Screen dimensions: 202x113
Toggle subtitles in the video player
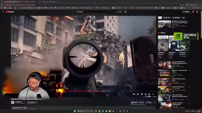point(138,94)
